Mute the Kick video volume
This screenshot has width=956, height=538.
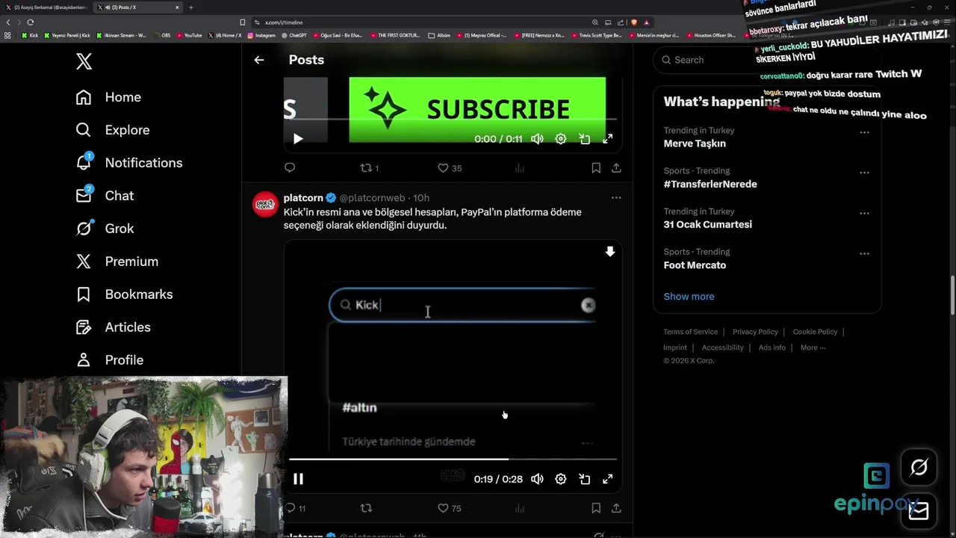pos(537,479)
